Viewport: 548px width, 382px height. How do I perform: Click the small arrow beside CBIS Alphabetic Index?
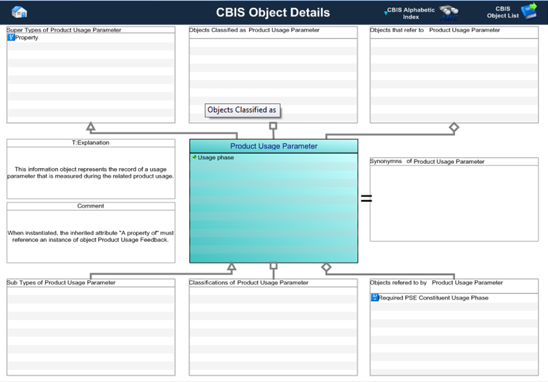[385, 13]
